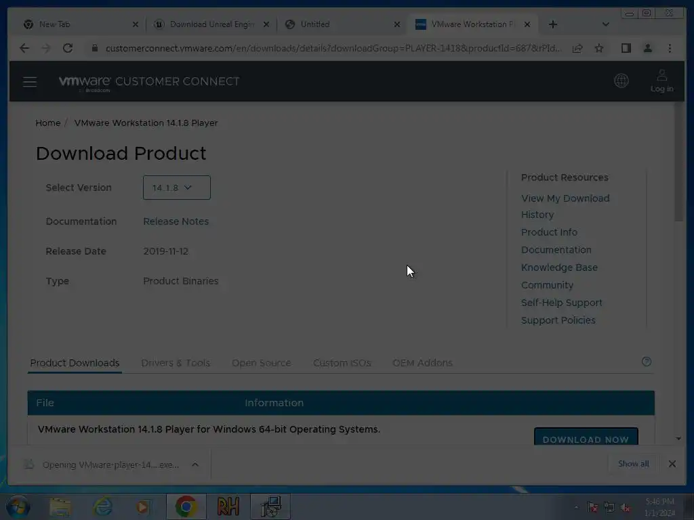Screen dimensions: 694x520
Task: Open the RH app in taskbar
Action: (x=228, y=506)
